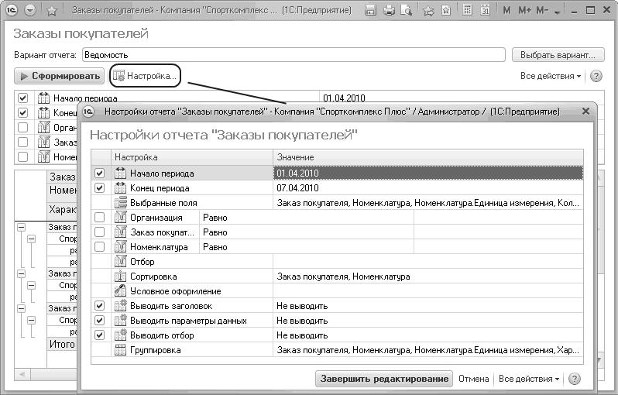Open the calendar icon in title bar

pyautogui.click(x=485, y=10)
